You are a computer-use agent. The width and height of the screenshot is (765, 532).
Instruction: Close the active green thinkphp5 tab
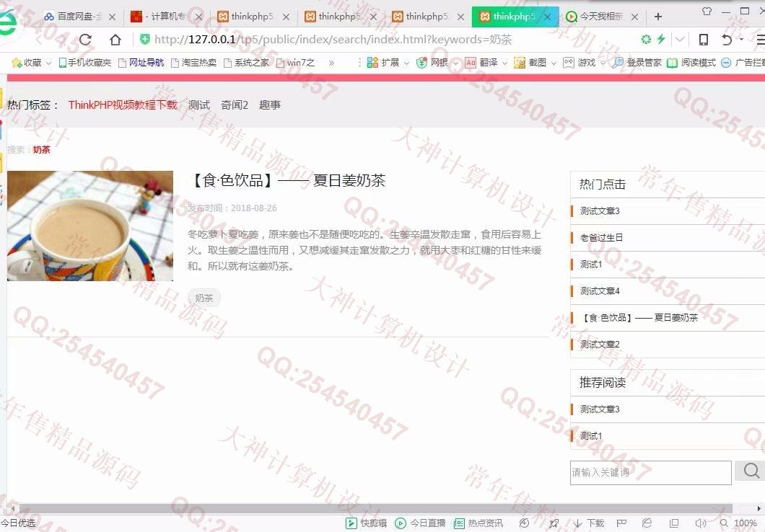coord(547,17)
